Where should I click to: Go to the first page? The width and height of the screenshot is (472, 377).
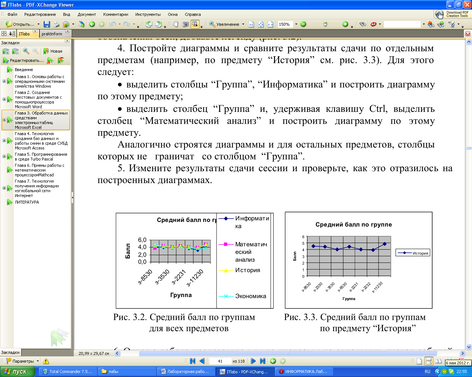[192, 361]
